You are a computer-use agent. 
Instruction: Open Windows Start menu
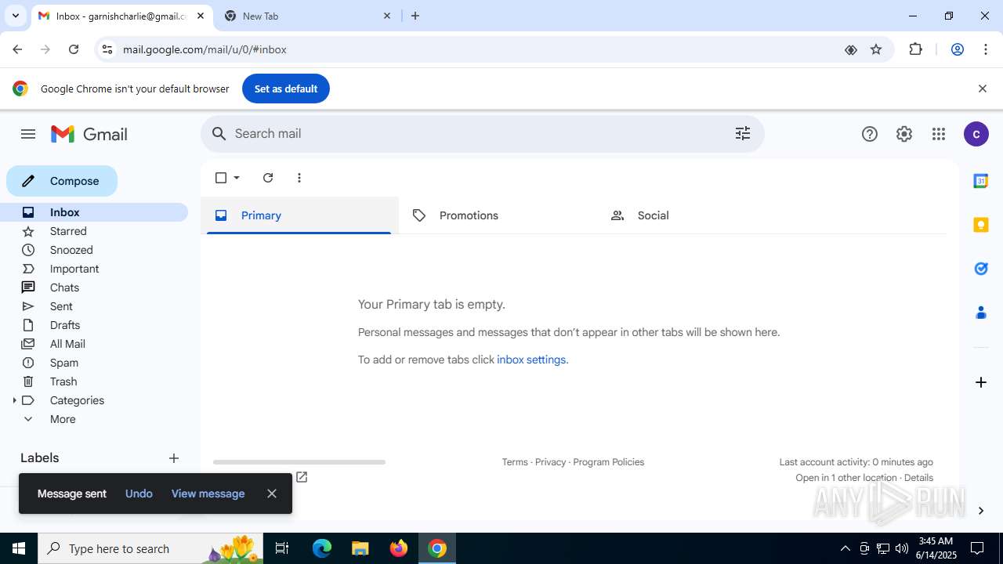click(19, 548)
